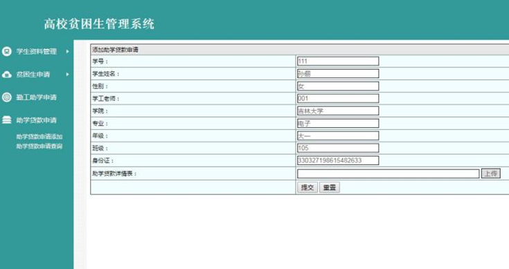Image resolution: width=509 pixels, height=269 pixels.
Task: Click the 学院: label
Action: [100, 111]
